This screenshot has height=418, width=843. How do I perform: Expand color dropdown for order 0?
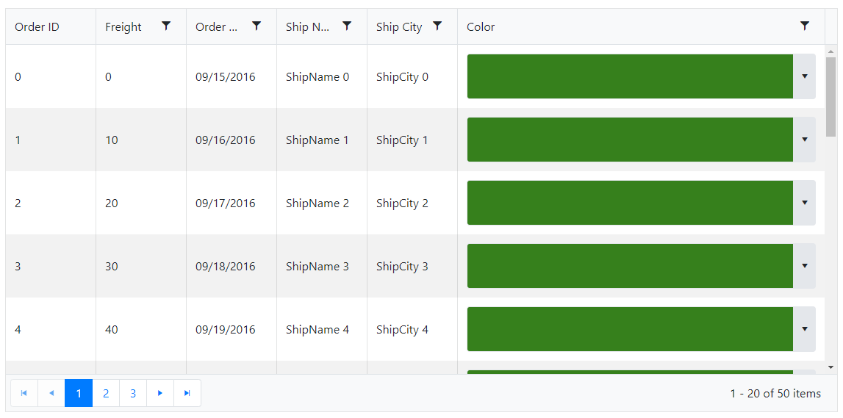pos(804,76)
